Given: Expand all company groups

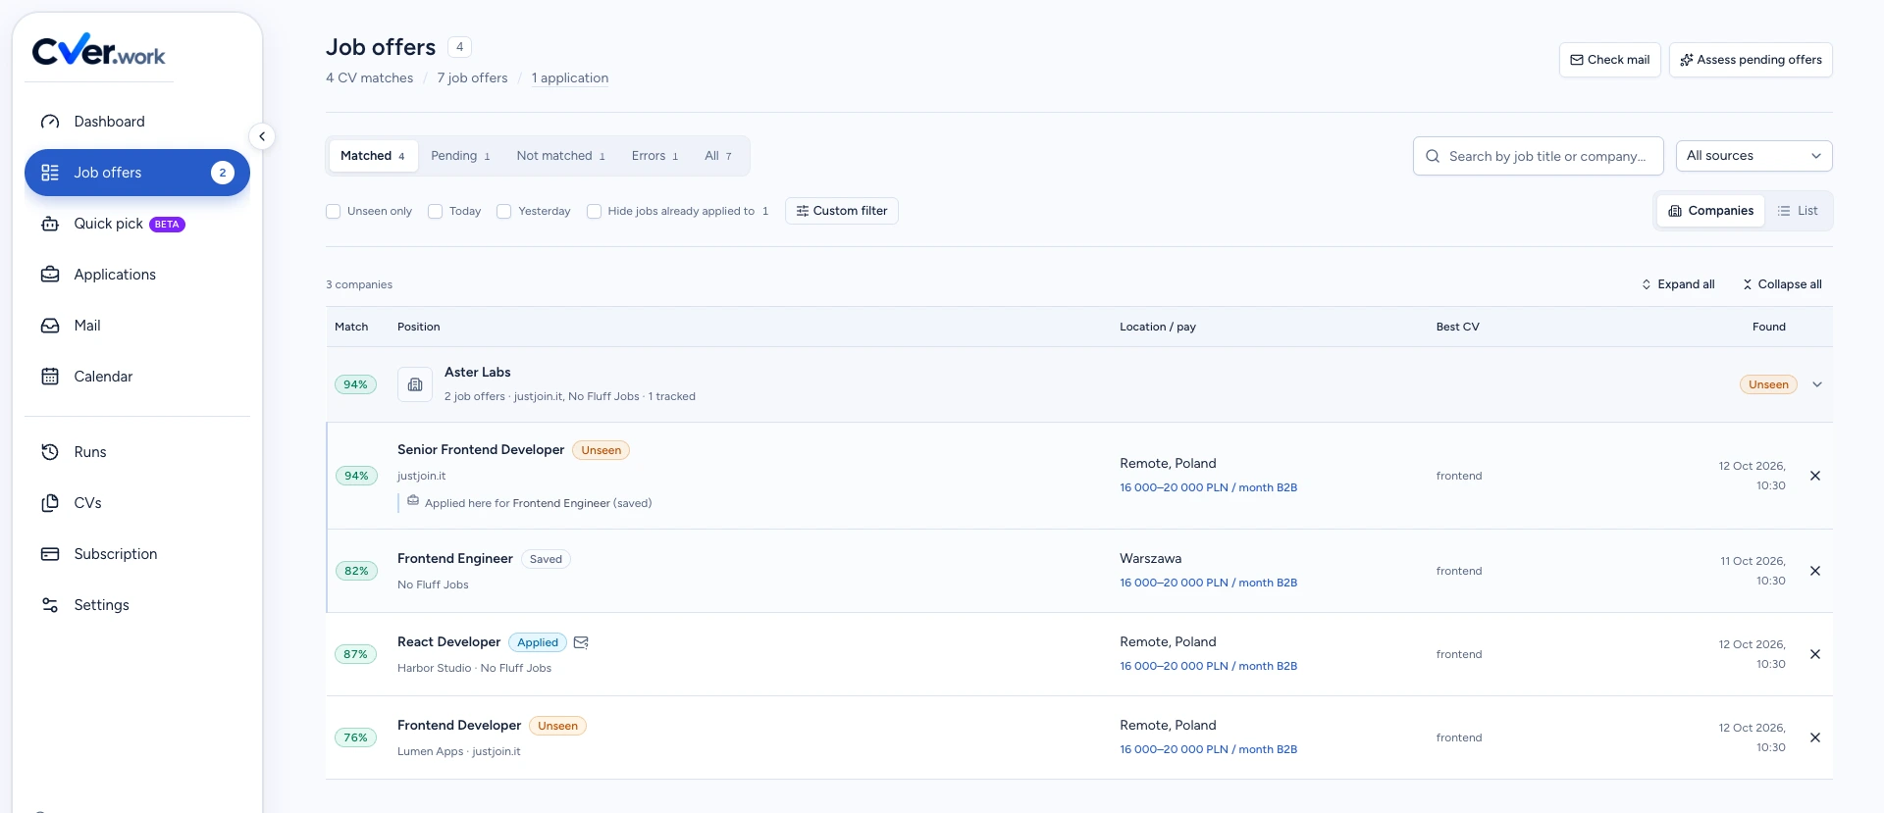Looking at the screenshot, I should 1678,284.
